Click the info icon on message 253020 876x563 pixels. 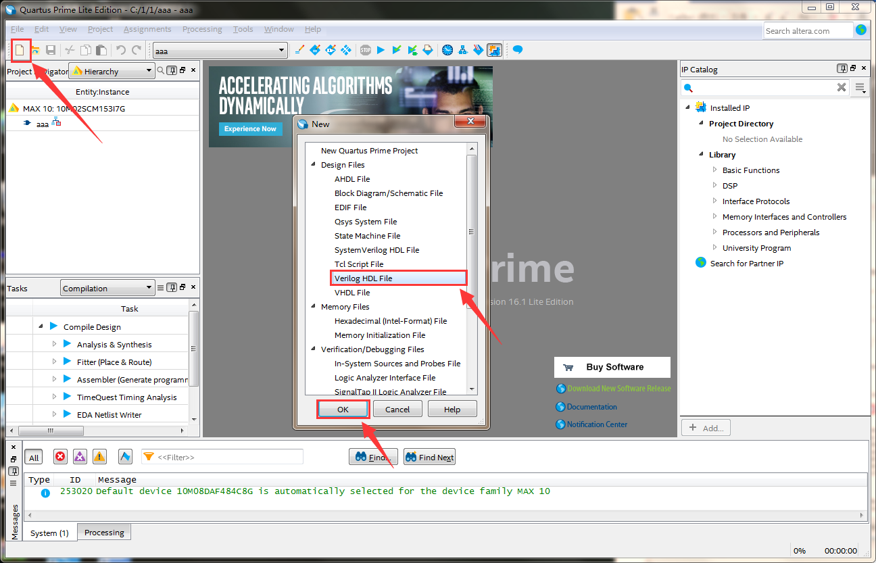[x=45, y=493]
